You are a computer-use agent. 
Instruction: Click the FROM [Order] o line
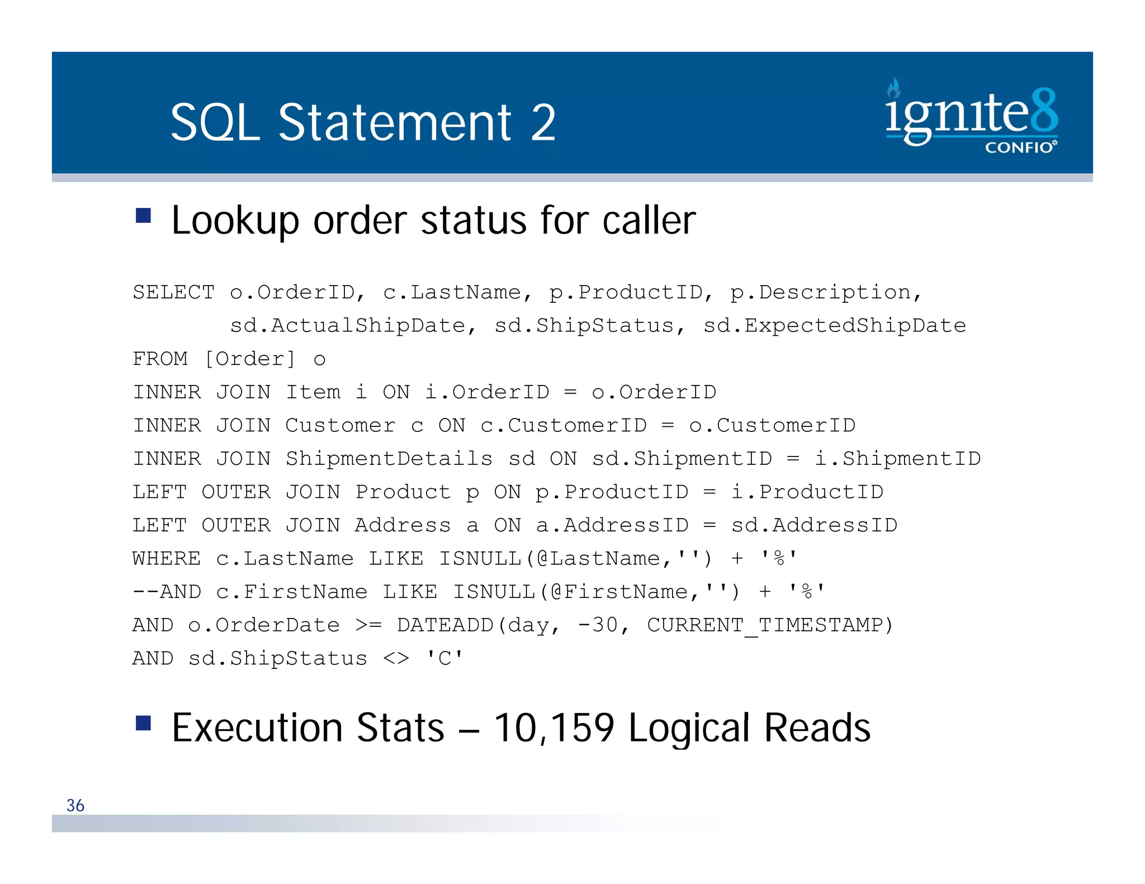(229, 359)
